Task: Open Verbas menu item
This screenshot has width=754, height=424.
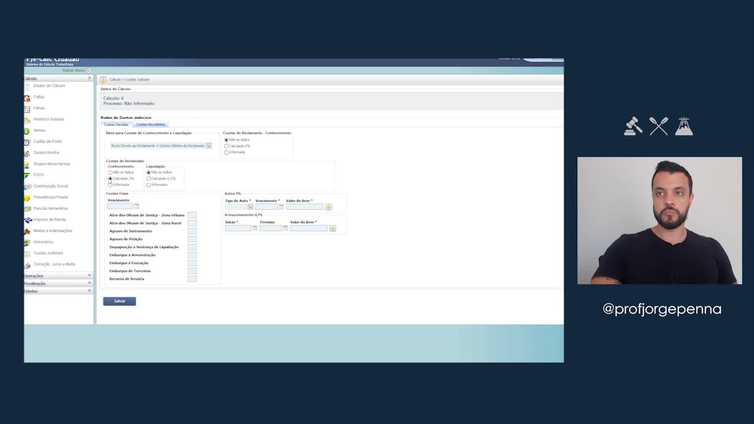Action: point(39,130)
